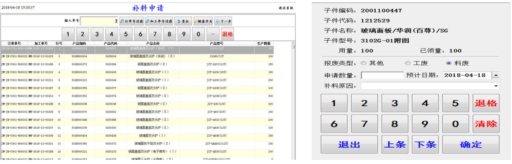Tap digit 9 on the 子件 form keypad
The image size is (512, 164).
(x=425, y=124)
